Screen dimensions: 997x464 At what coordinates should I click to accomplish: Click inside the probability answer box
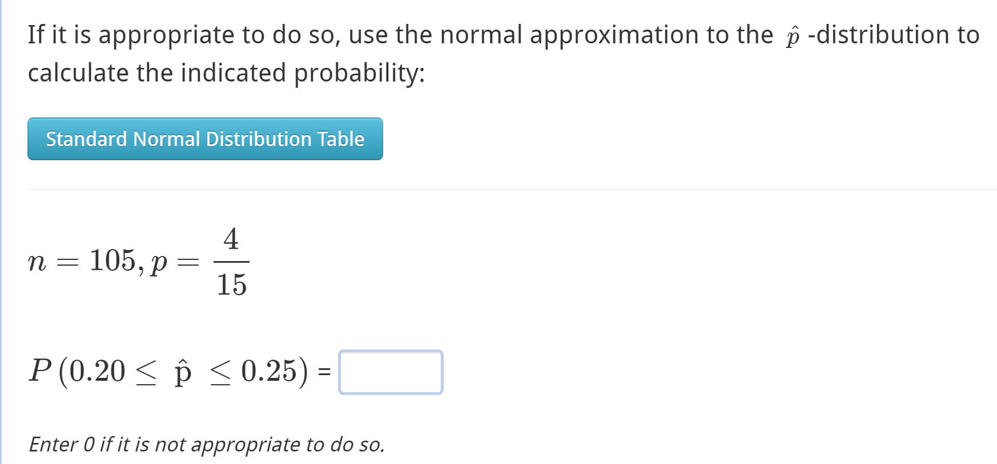392,373
